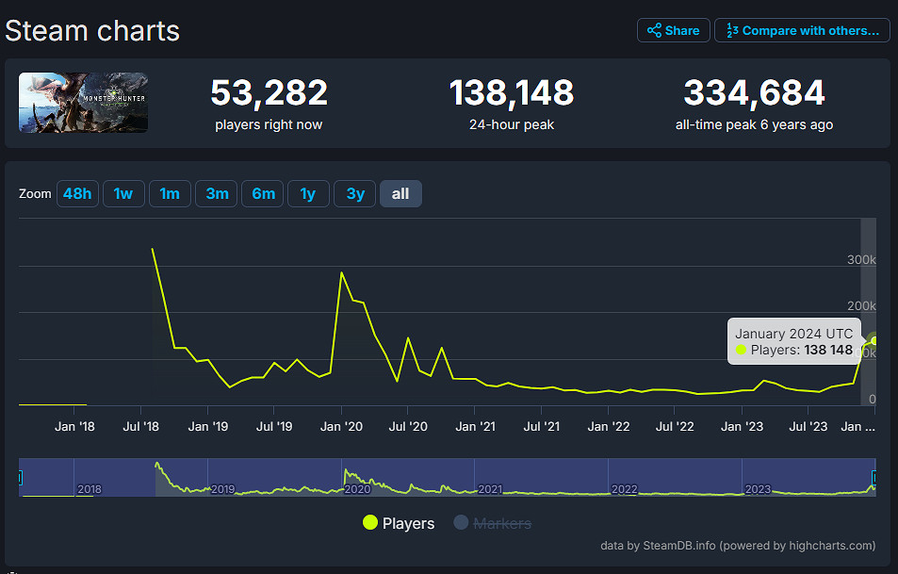Pick the 3y zoom range
898x574 pixels.
(355, 193)
